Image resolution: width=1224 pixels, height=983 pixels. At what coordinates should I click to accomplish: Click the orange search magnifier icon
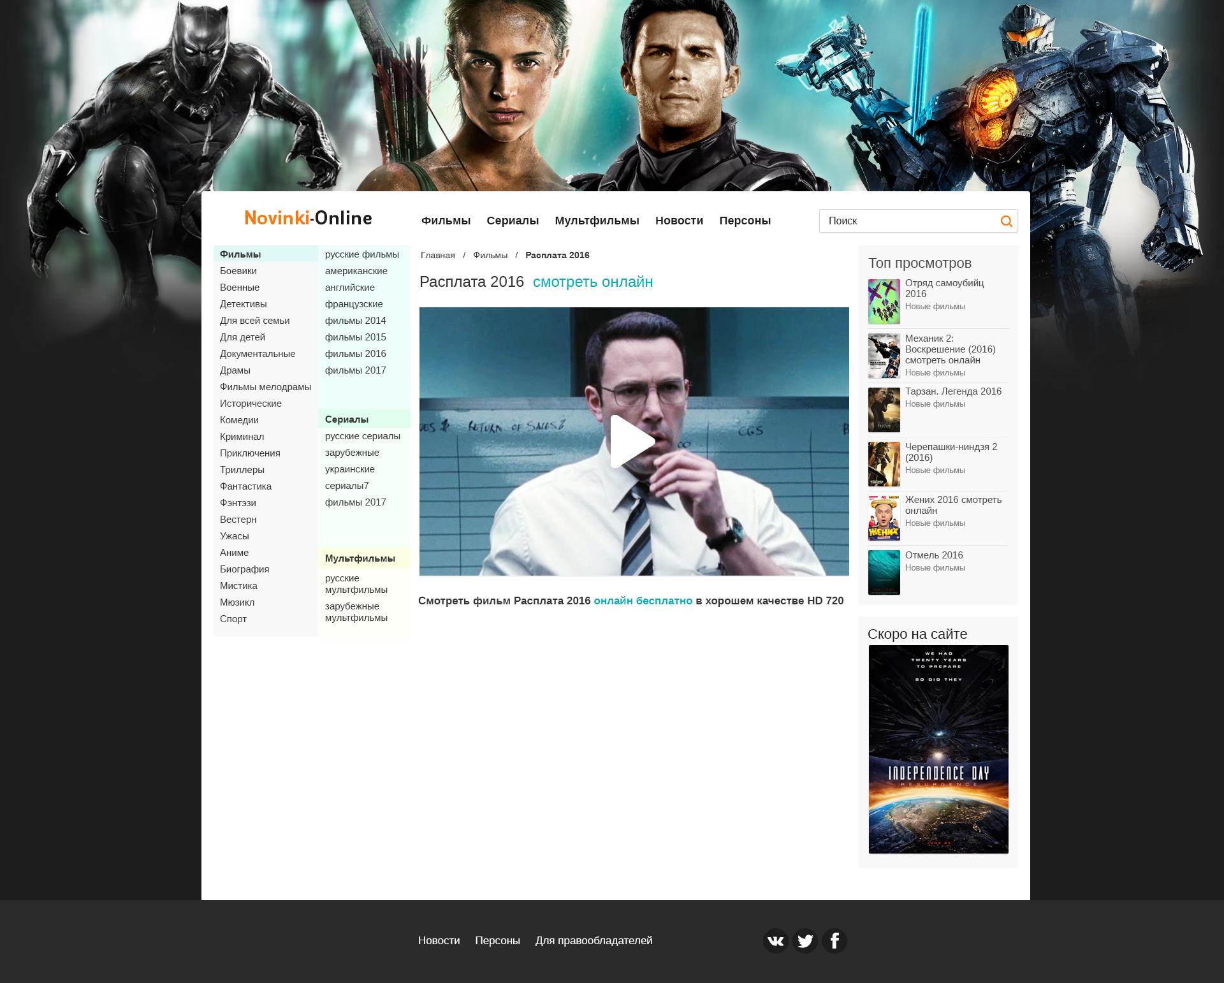1006,221
